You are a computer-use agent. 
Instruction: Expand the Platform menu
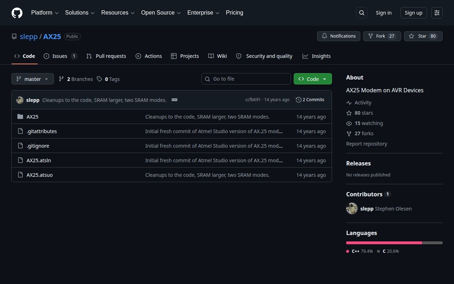click(45, 13)
